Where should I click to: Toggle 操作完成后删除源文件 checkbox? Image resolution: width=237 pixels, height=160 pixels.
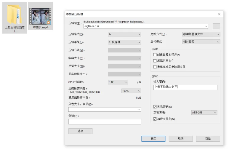coord(155,67)
